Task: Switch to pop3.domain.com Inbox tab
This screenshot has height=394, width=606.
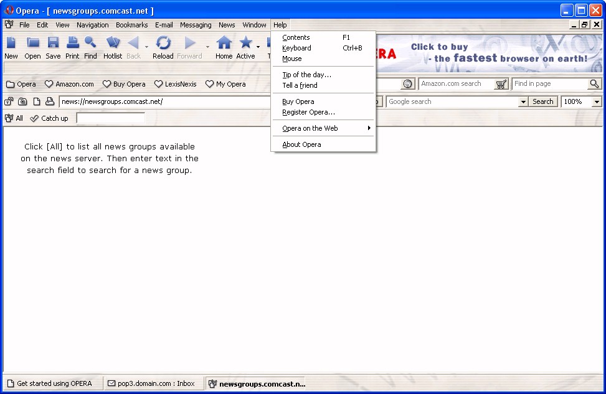Action: click(151, 383)
